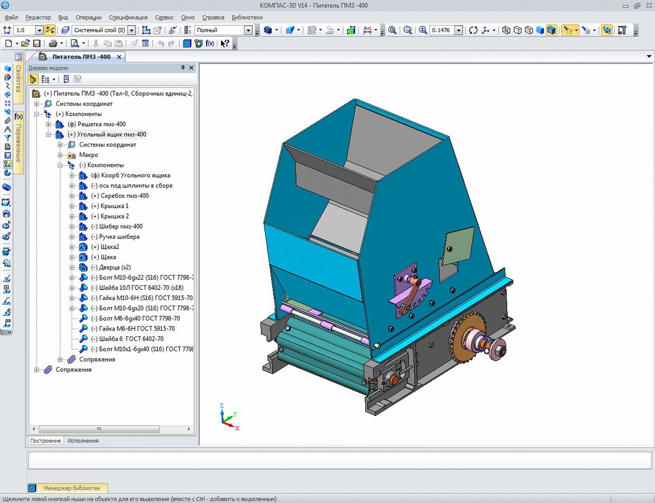Switch to the Исполнения tab
Image resolution: width=655 pixels, height=503 pixels.
[83, 441]
